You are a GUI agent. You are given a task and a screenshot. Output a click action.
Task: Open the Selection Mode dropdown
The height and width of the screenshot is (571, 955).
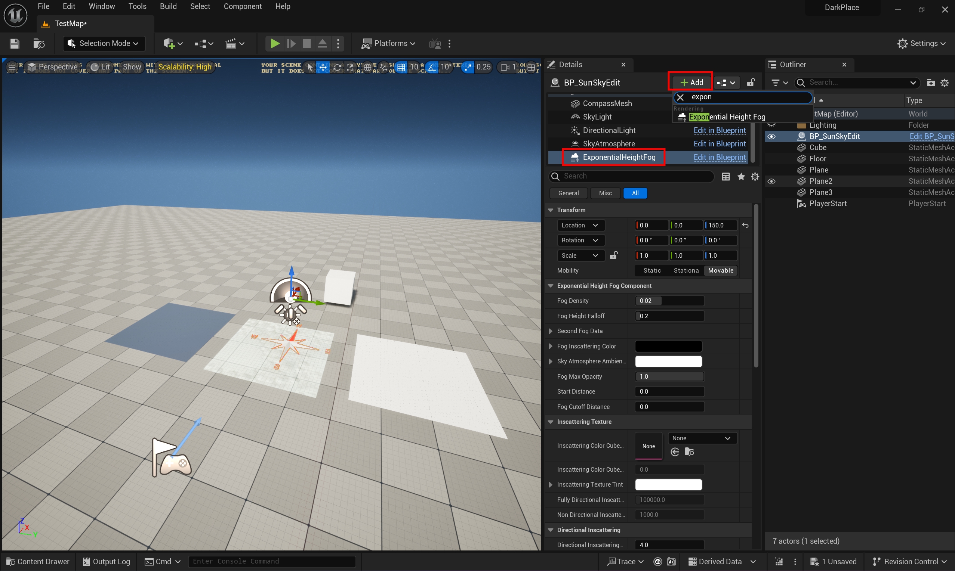104,43
